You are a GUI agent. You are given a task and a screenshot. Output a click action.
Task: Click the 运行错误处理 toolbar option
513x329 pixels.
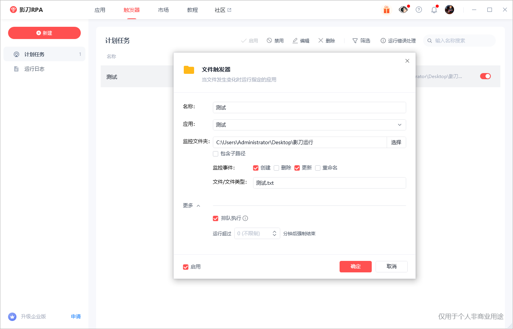[x=398, y=41]
